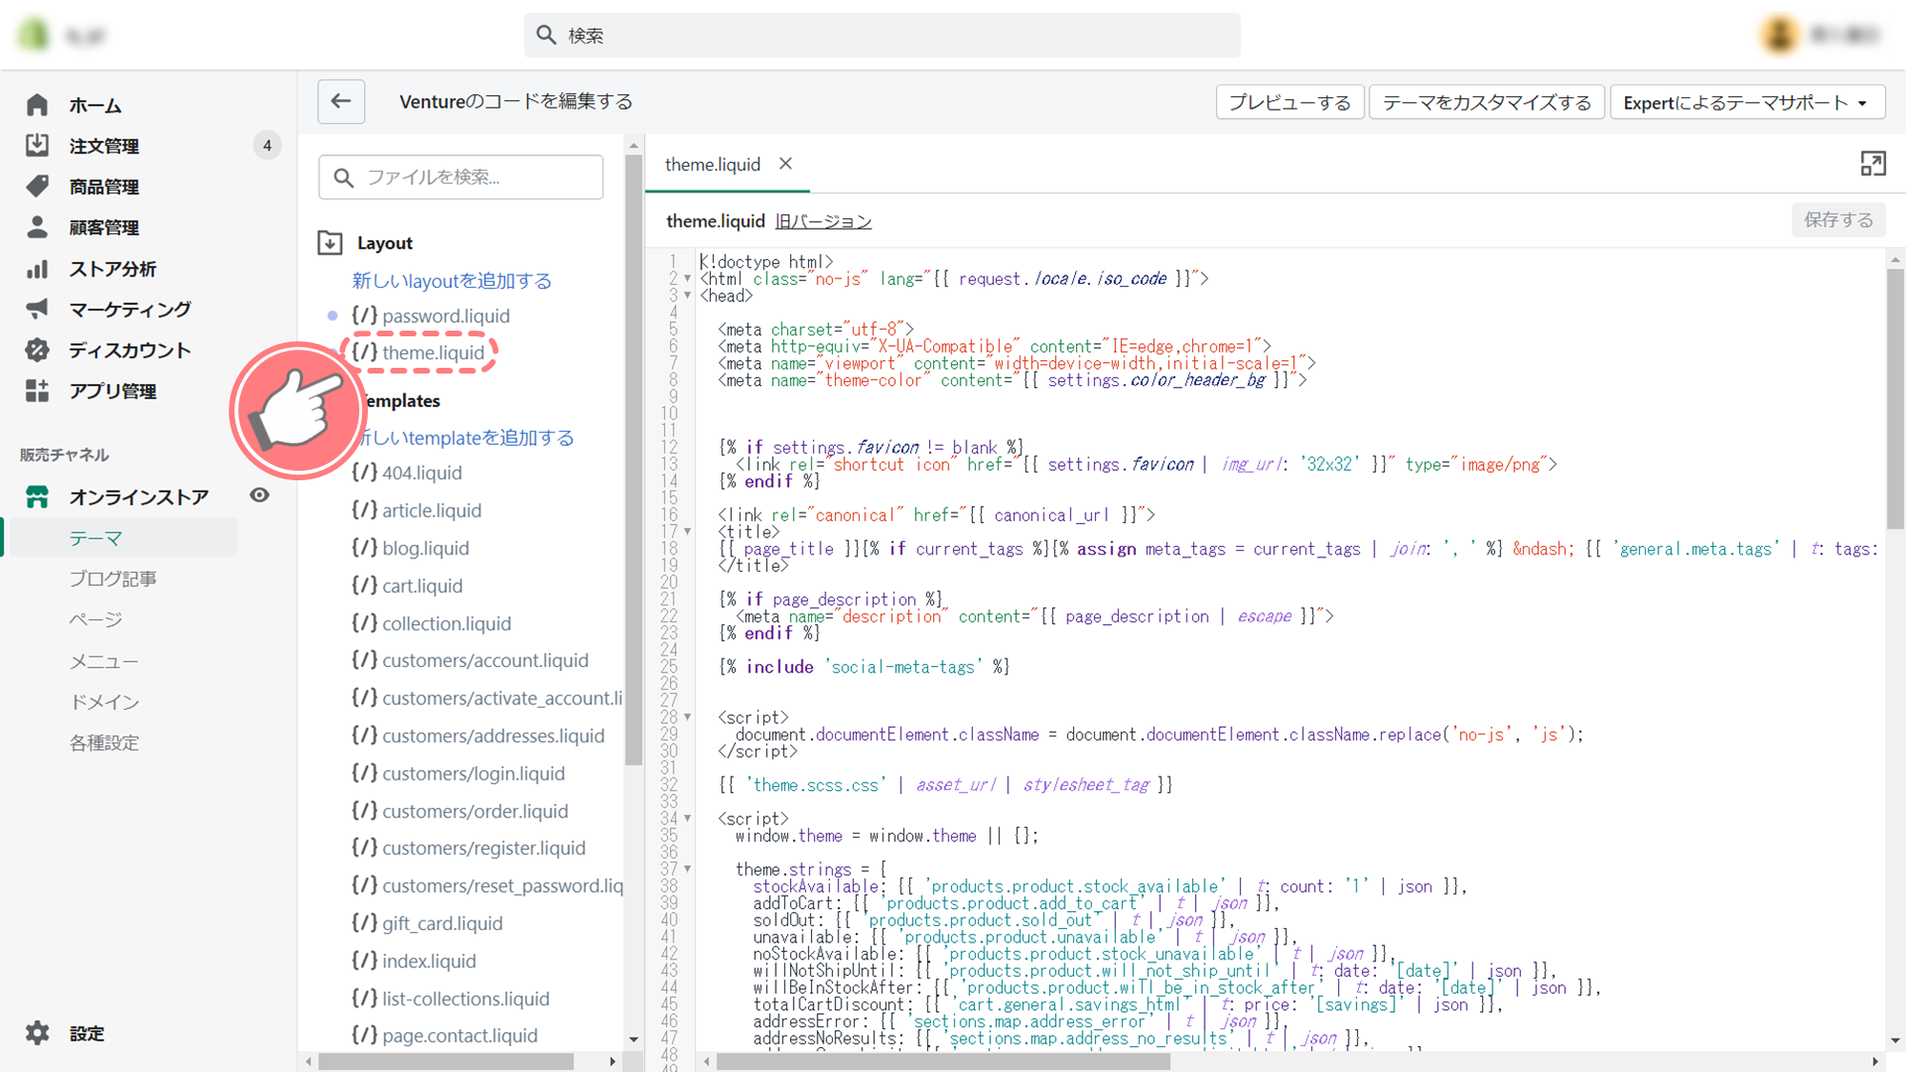Click the magnifier icon in the file search field
The image size is (1906, 1072).
[344, 177]
